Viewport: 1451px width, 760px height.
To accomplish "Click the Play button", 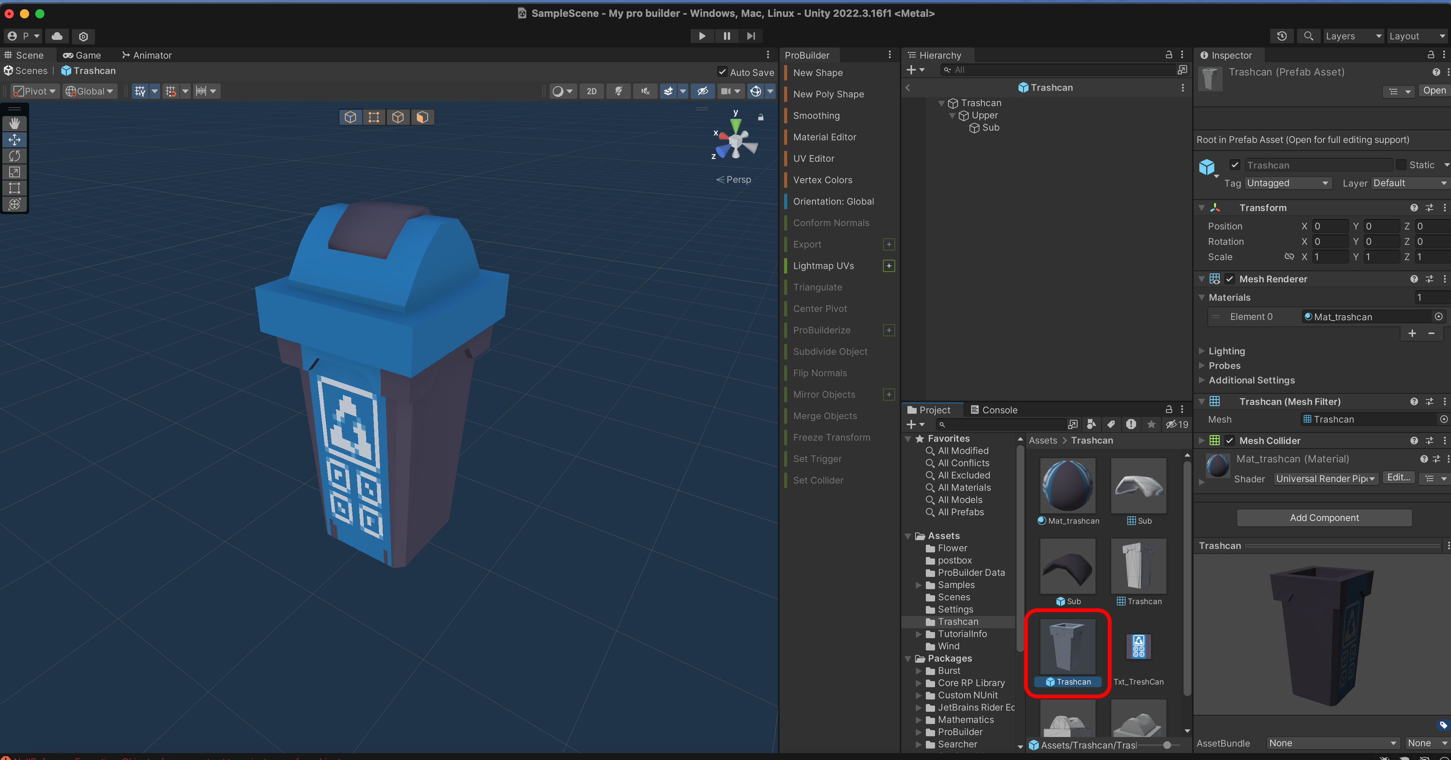I will [702, 36].
